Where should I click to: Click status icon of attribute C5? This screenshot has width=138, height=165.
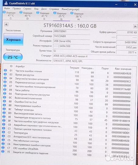pyautogui.click(x=3, y=140)
